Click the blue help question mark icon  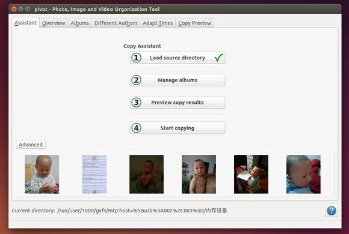(331, 210)
